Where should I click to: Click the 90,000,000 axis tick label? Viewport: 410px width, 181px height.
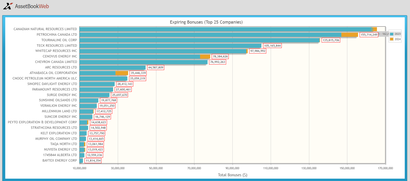click(x=232, y=168)
